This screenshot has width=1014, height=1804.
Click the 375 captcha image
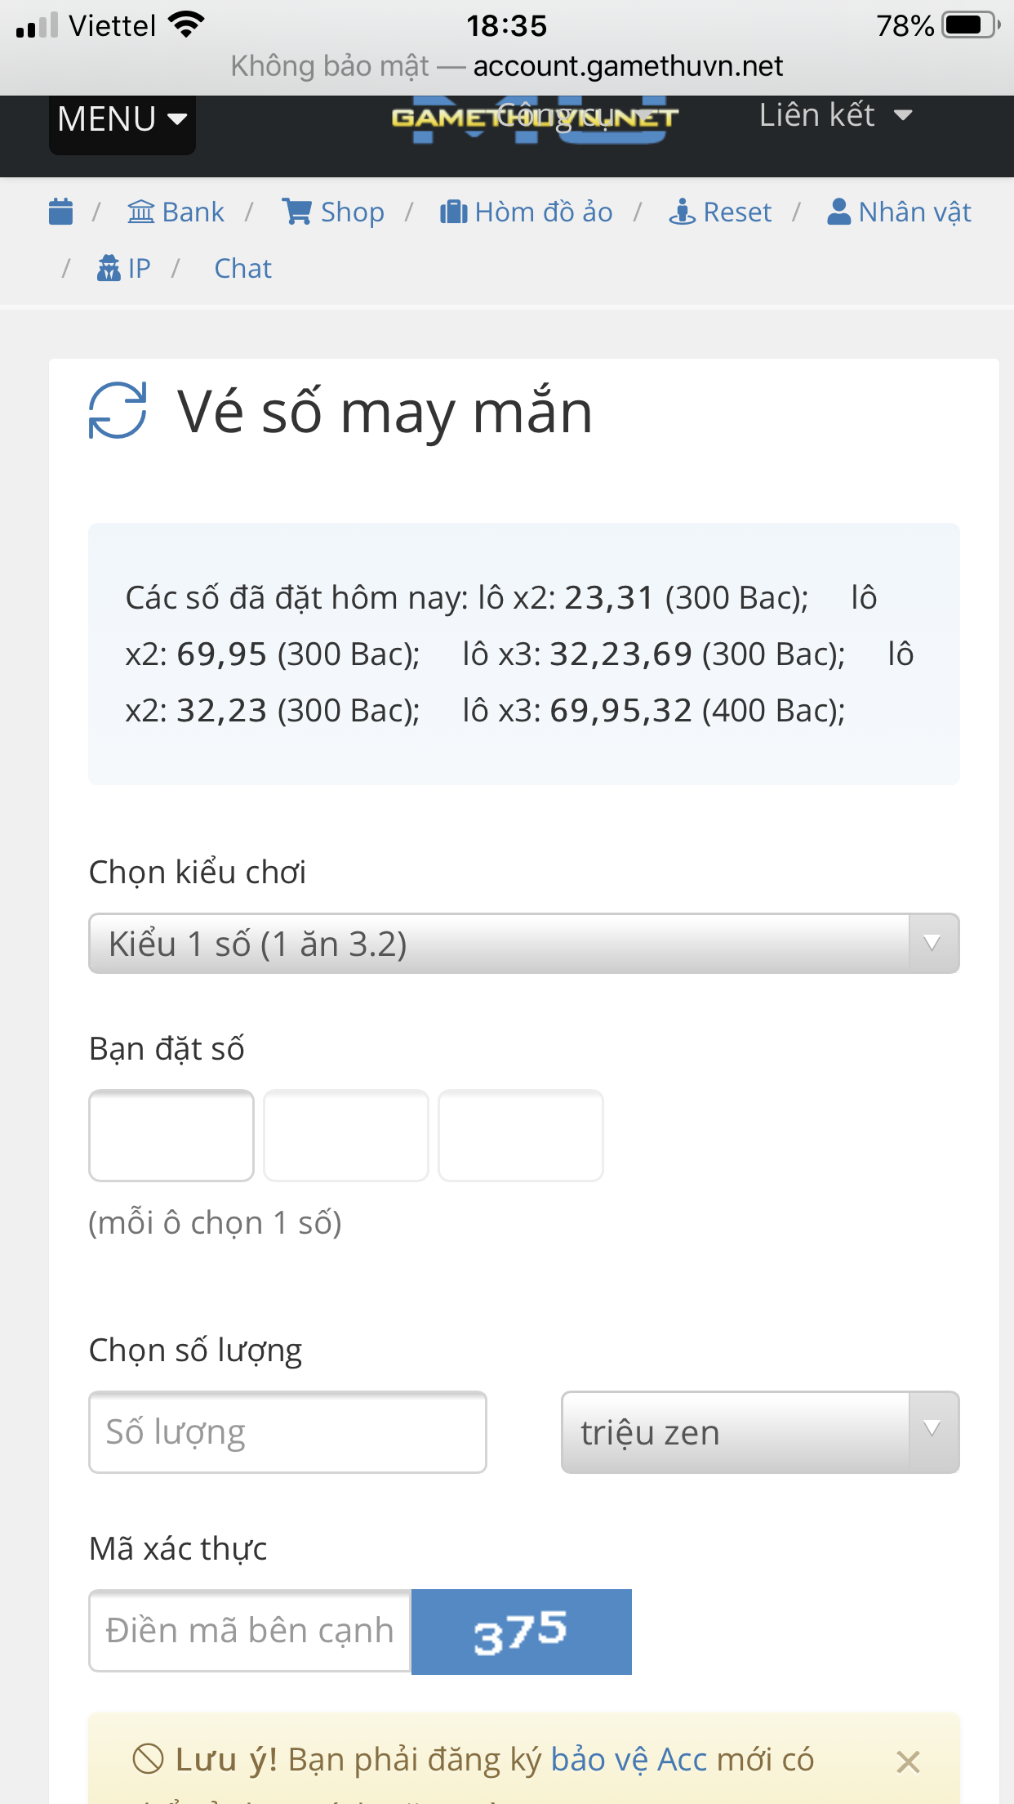point(521,1632)
